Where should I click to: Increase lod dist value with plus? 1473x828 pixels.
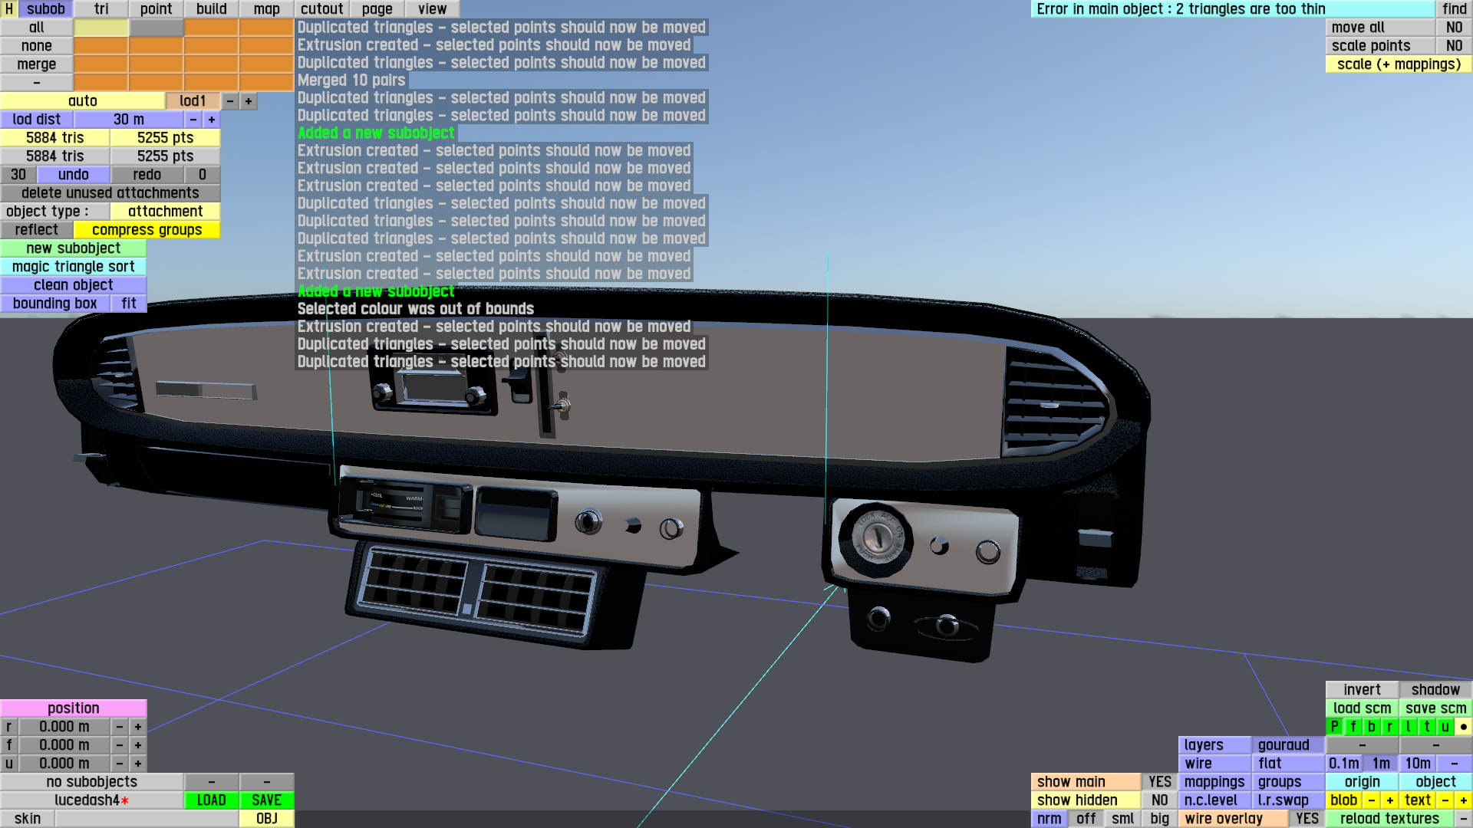[x=211, y=119]
